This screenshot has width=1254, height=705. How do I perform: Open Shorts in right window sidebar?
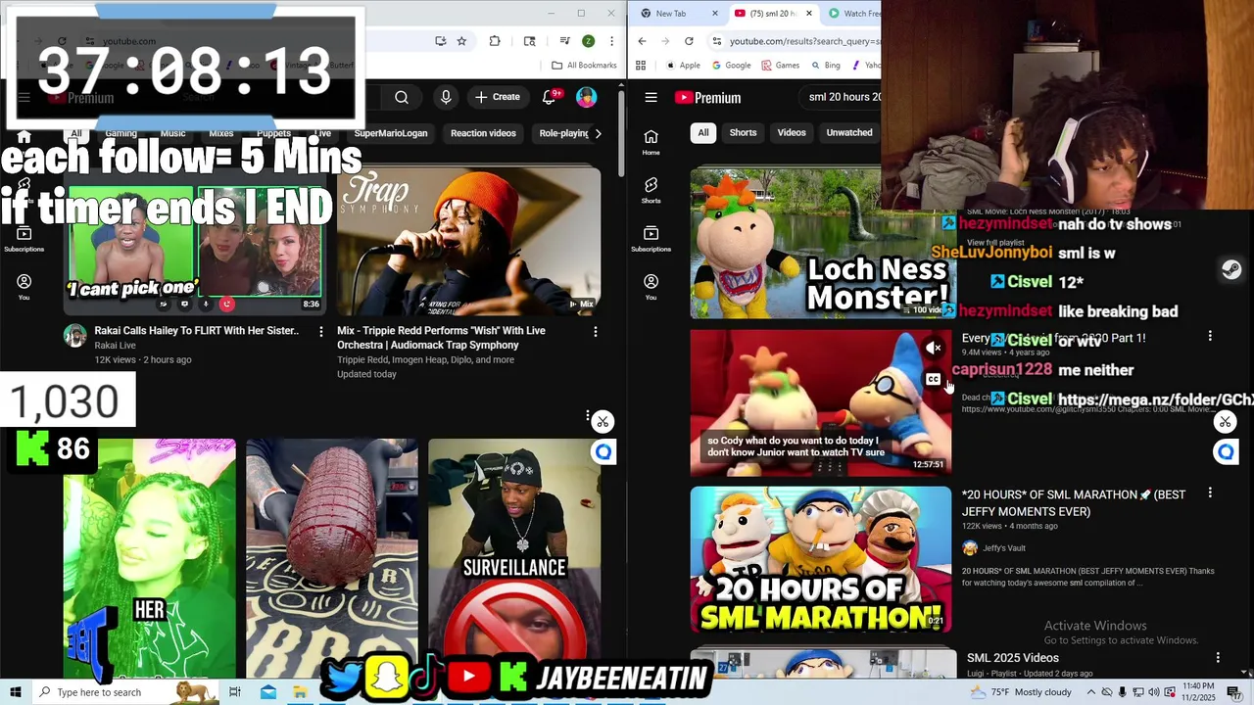click(651, 190)
